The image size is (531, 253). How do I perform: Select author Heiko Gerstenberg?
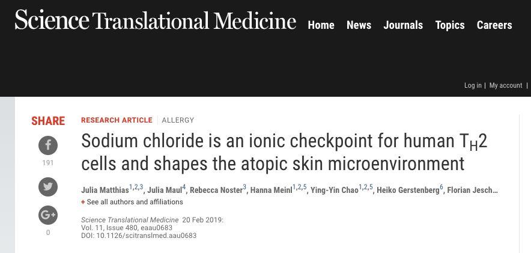408,191
